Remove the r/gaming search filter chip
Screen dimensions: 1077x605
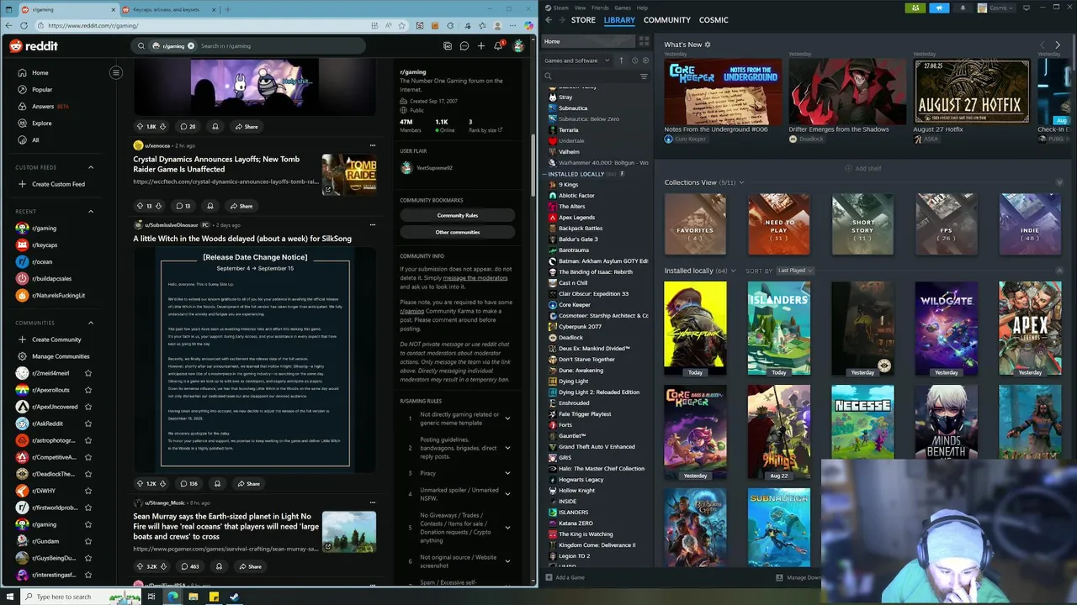point(191,46)
